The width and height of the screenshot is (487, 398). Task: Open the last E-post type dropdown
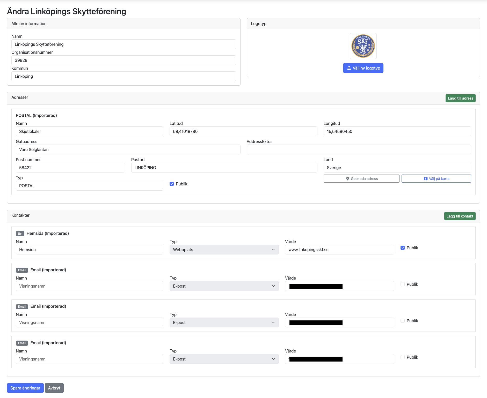coord(224,359)
